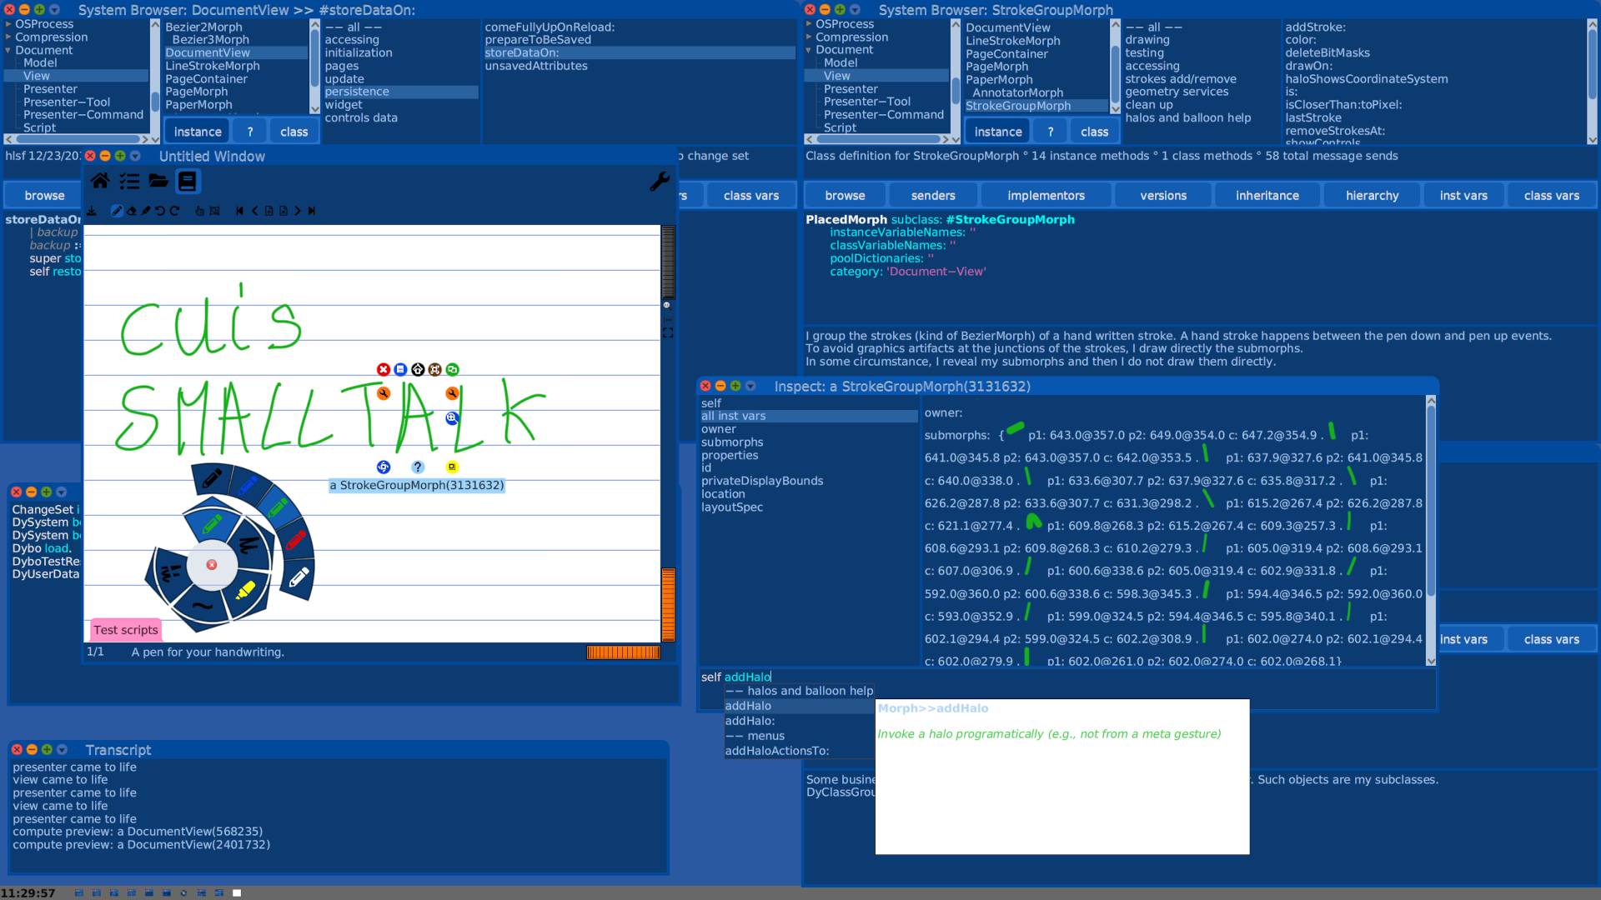Toggle class side in StrokeGroupMorph browser
Image resolution: width=1601 pixels, height=900 pixels.
(1094, 132)
